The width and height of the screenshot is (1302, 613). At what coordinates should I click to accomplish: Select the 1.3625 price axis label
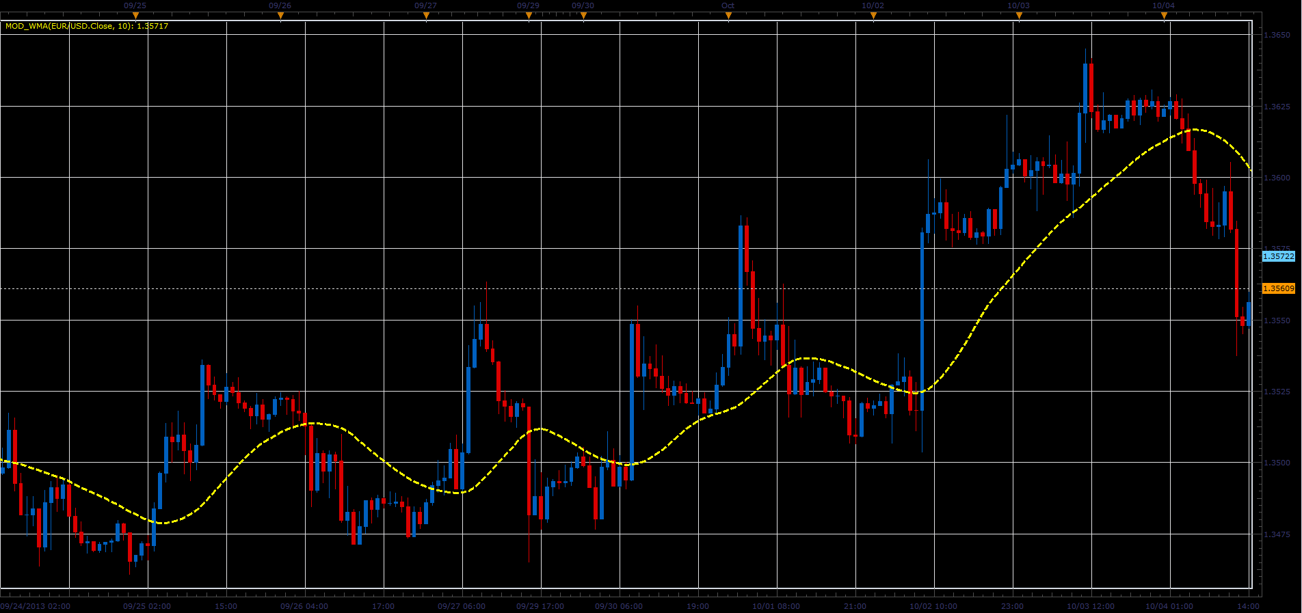click(1277, 107)
